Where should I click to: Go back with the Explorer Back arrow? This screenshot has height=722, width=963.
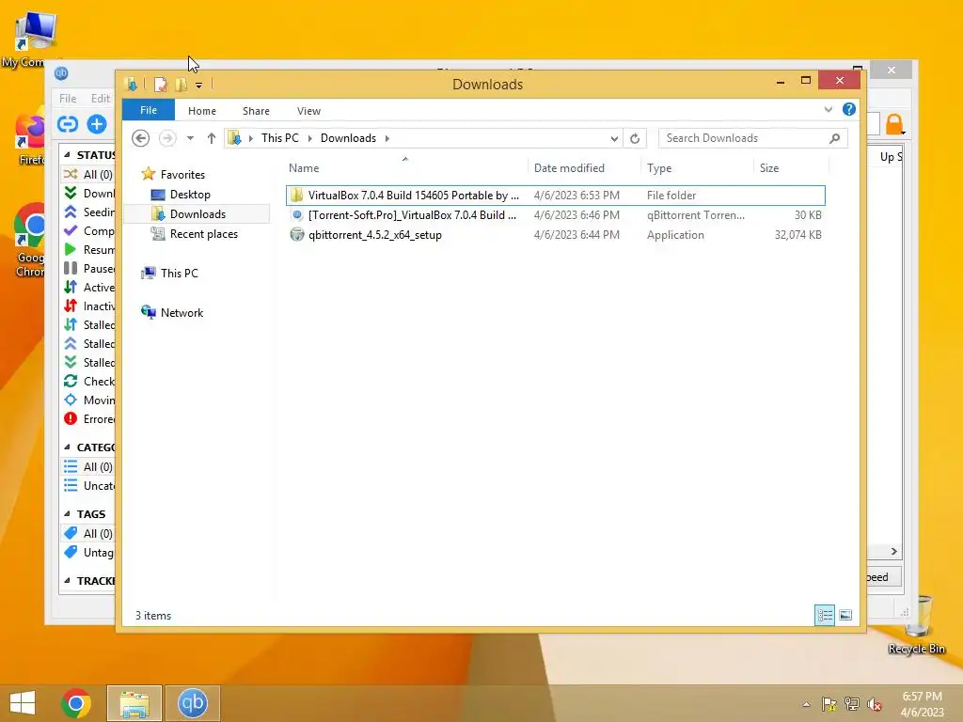click(x=141, y=138)
